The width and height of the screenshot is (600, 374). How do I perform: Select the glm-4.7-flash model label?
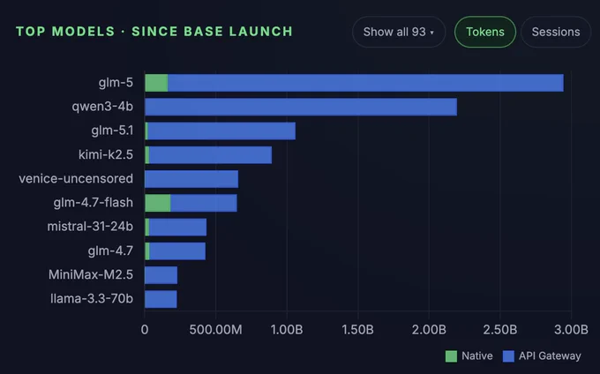tap(94, 202)
